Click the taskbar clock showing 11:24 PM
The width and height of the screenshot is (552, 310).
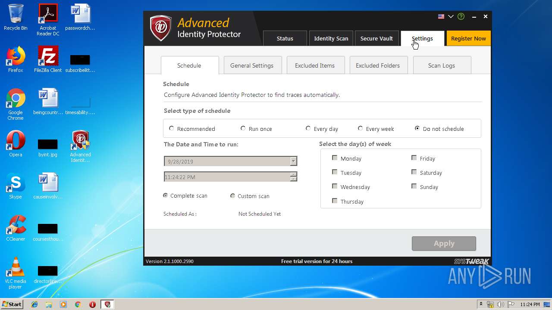click(x=530, y=304)
